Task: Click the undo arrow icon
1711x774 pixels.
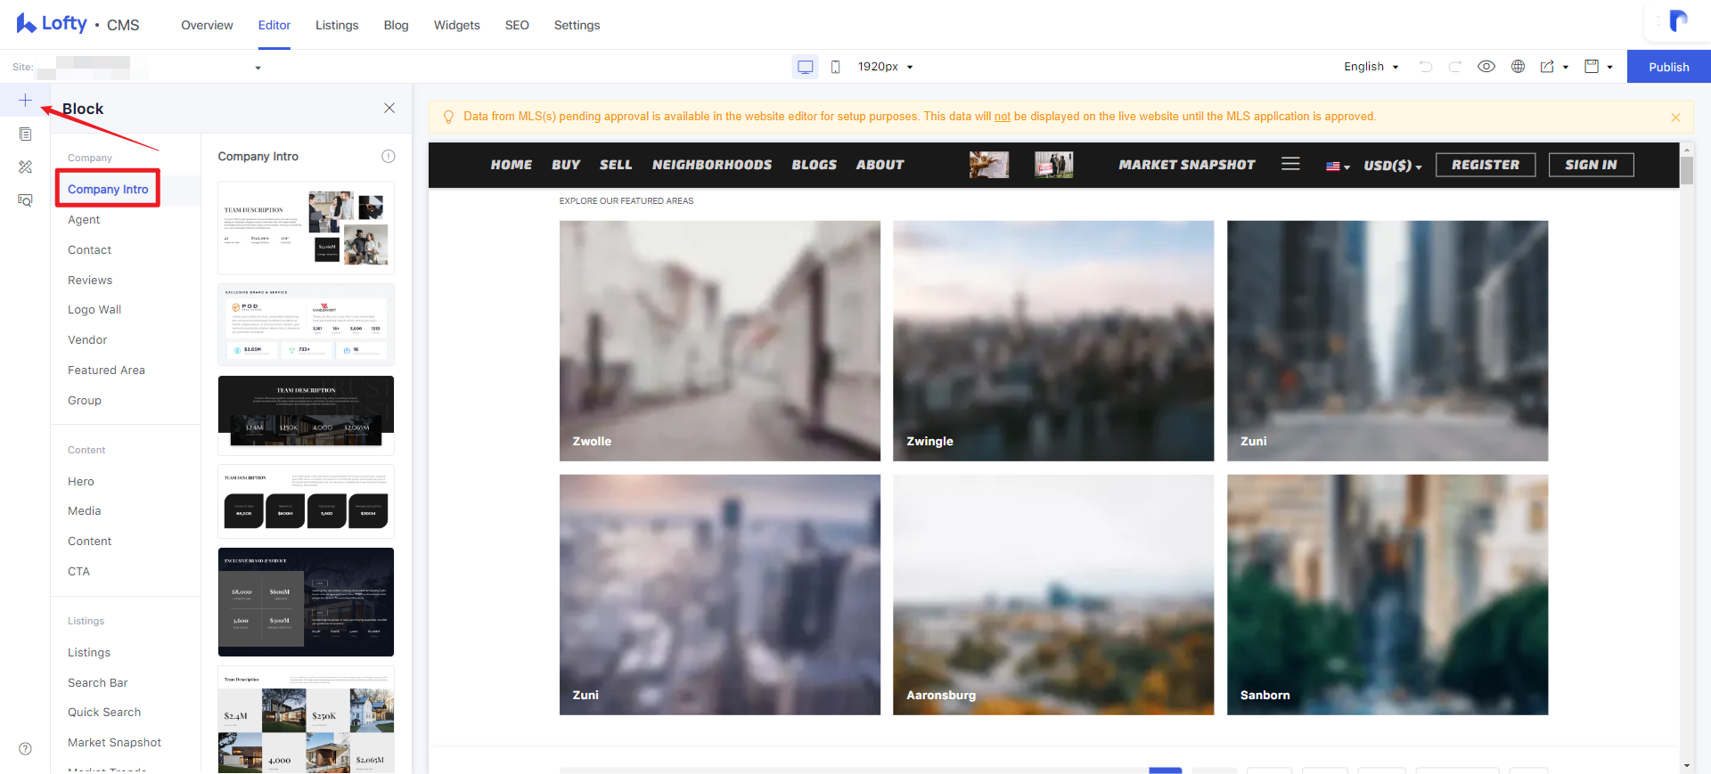Action: 1426,66
